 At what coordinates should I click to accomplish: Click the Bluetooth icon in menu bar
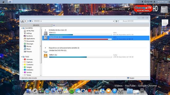click(142, 2)
